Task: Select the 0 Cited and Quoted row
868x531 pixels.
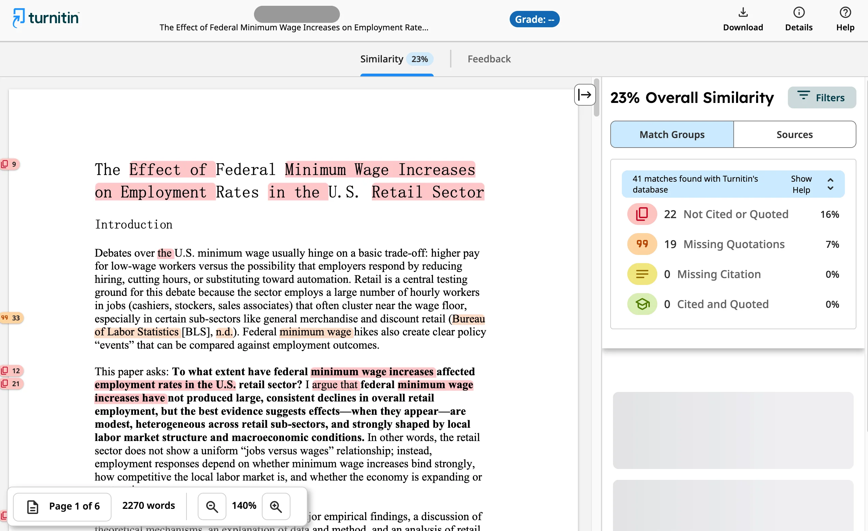Action: [733, 304]
